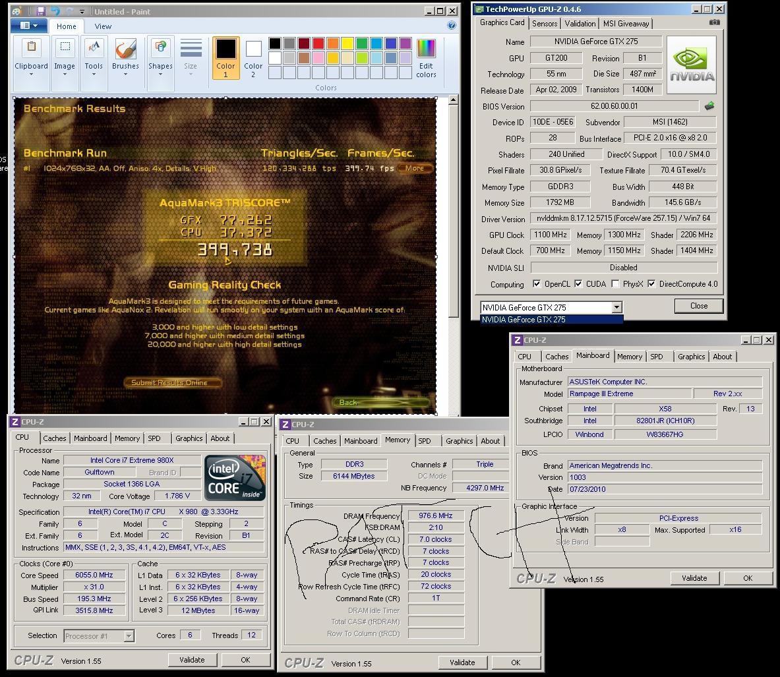The image size is (780, 677).
Task: Click the NVIDIA logo in GPU-Z
Action: tap(692, 65)
